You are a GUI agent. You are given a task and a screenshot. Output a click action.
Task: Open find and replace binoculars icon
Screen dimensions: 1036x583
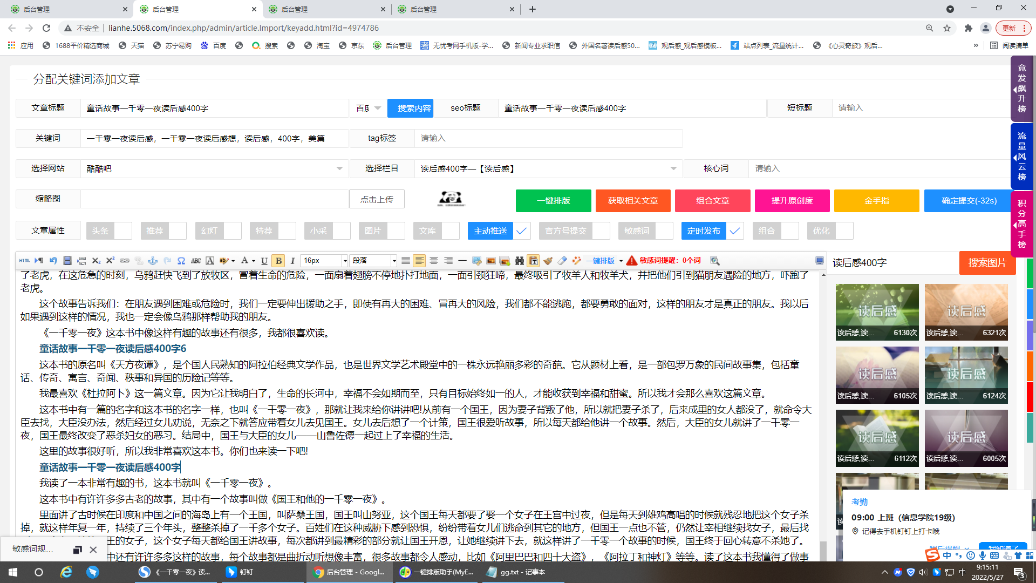(520, 261)
